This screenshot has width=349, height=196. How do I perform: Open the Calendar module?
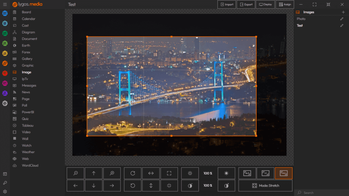pyautogui.click(x=29, y=19)
